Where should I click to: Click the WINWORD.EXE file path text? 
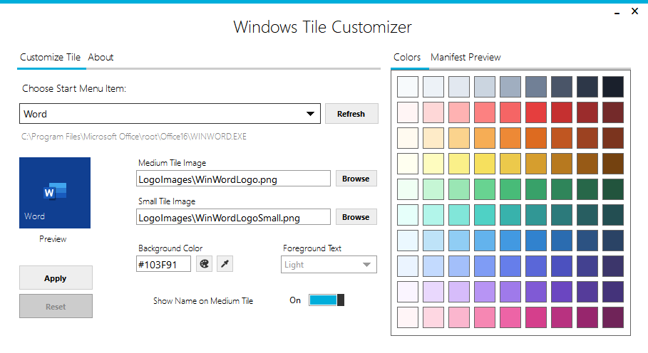point(134,137)
